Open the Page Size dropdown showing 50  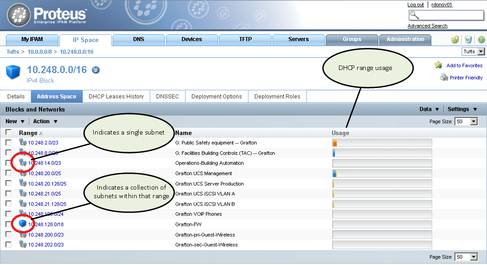466,121
